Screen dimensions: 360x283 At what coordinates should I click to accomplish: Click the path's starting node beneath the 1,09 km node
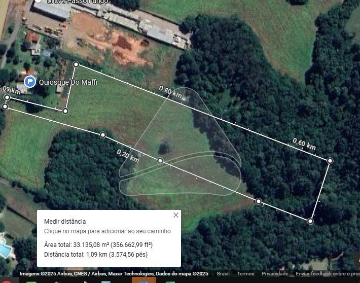5,107
